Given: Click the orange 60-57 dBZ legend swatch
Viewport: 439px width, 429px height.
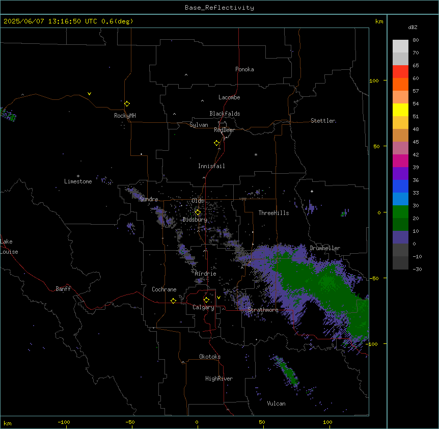Looking at the screenshot, I should click(400, 84).
